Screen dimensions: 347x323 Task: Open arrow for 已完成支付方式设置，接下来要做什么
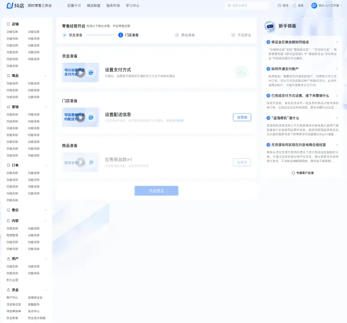point(337,95)
